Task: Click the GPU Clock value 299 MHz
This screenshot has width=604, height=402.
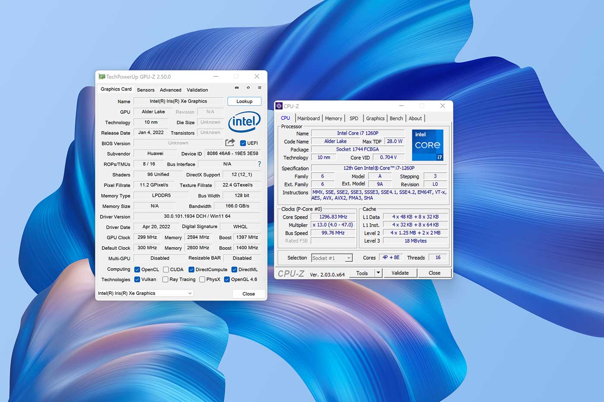Action: [147, 237]
